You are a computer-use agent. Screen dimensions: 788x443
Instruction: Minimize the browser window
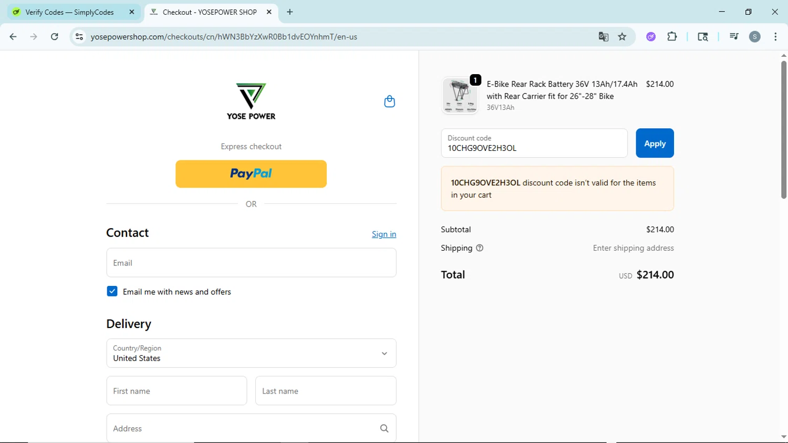(722, 12)
